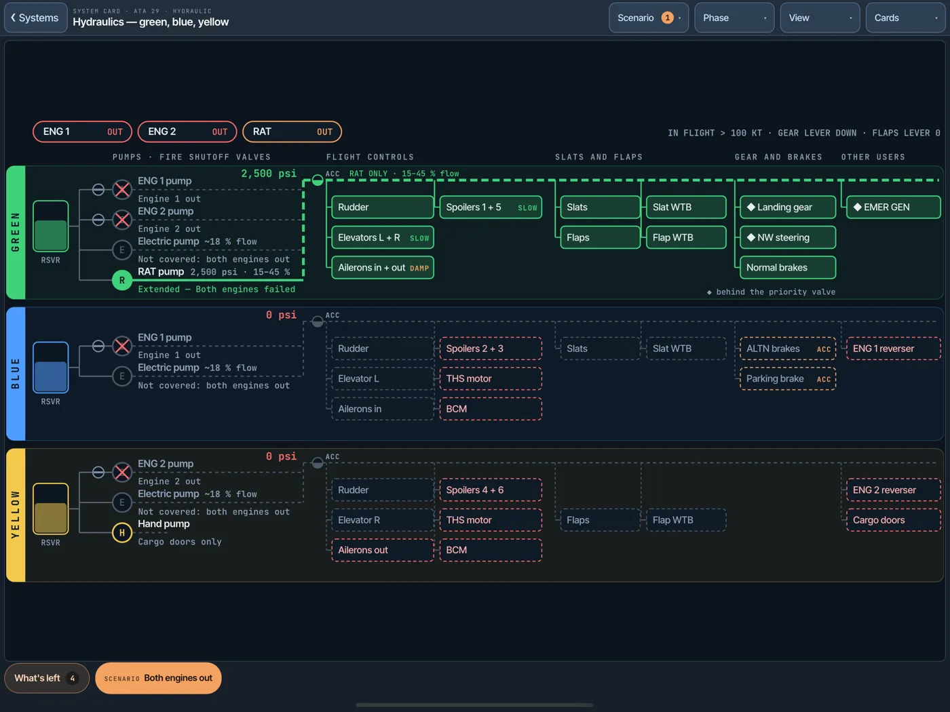Open the Phase dropdown
Image resolution: width=950 pixels, height=712 pixels.
pos(734,18)
